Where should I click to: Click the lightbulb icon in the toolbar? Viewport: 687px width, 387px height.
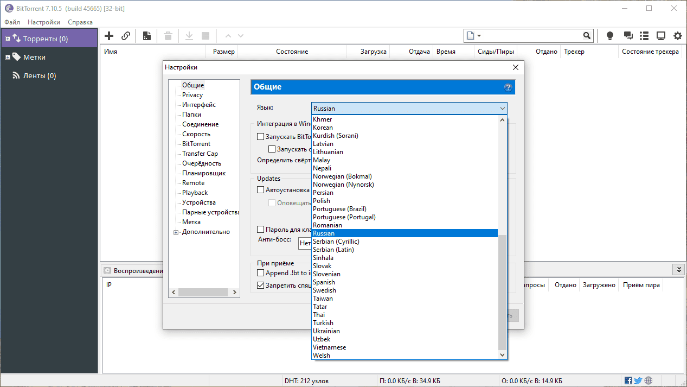tap(610, 36)
